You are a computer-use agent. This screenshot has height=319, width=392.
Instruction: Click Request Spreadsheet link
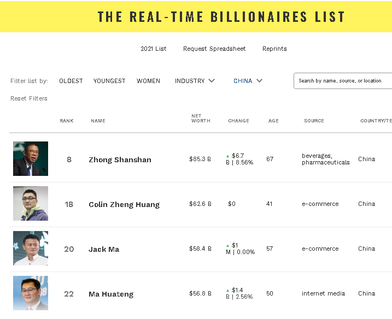click(214, 49)
